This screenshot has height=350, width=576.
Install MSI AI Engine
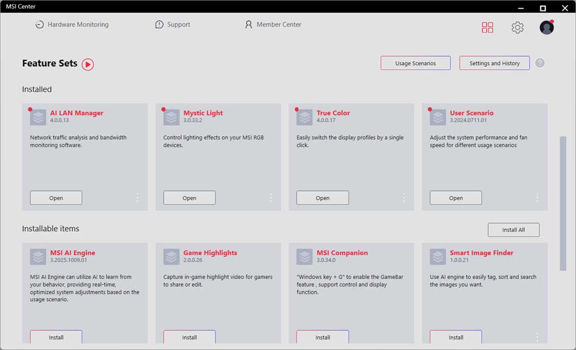(56, 337)
